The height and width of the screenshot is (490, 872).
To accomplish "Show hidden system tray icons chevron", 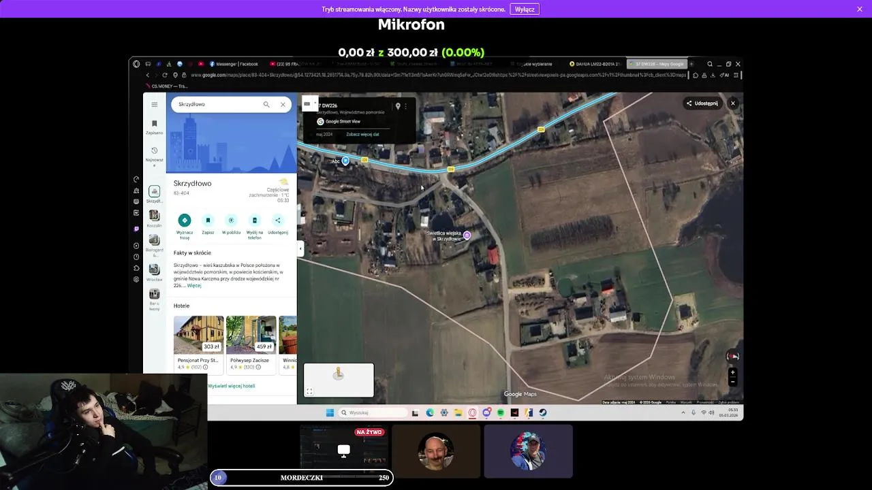I will 683,412.
